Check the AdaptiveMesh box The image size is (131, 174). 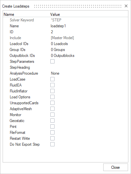coord(52,109)
